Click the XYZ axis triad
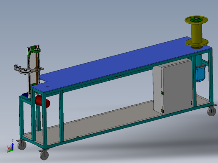This screenshot has height=163, width=218. point(10,146)
